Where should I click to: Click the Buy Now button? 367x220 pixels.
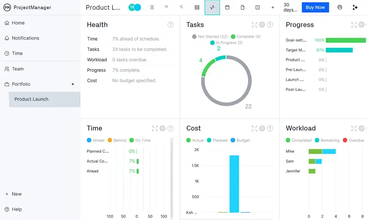tap(315, 7)
